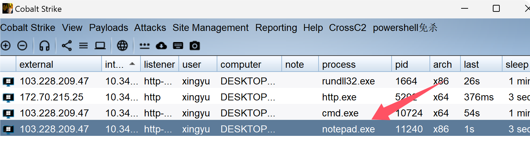
Task: Click user xingyu in cmd.exe row
Action: (x=196, y=113)
